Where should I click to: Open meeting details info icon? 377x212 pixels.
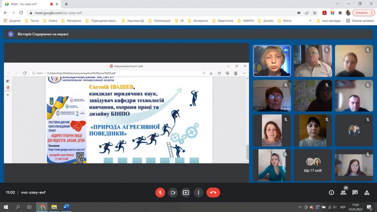pyautogui.click(x=331, y=192)
